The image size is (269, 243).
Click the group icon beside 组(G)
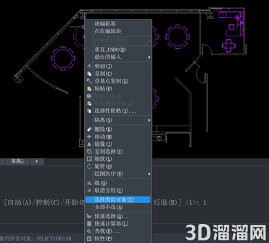89,183
